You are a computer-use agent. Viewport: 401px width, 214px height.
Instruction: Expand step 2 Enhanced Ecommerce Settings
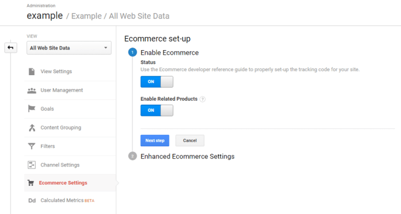tap(187, 156)
